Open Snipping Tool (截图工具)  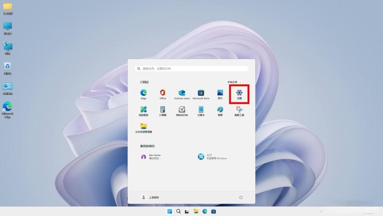[x=239, y=111]
